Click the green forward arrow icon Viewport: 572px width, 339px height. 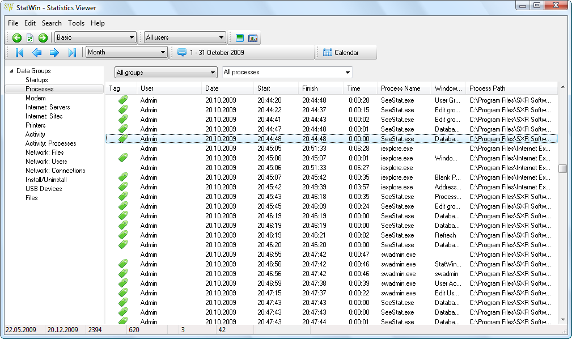tap(43, 38)
